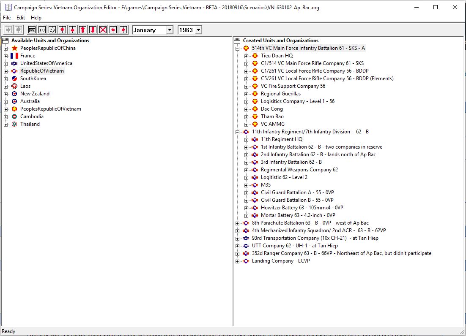The height and width of the screenshot is (336, 466).
Task: Click the '(7)' toolbar icon
Action: click(x=42, y=30)
